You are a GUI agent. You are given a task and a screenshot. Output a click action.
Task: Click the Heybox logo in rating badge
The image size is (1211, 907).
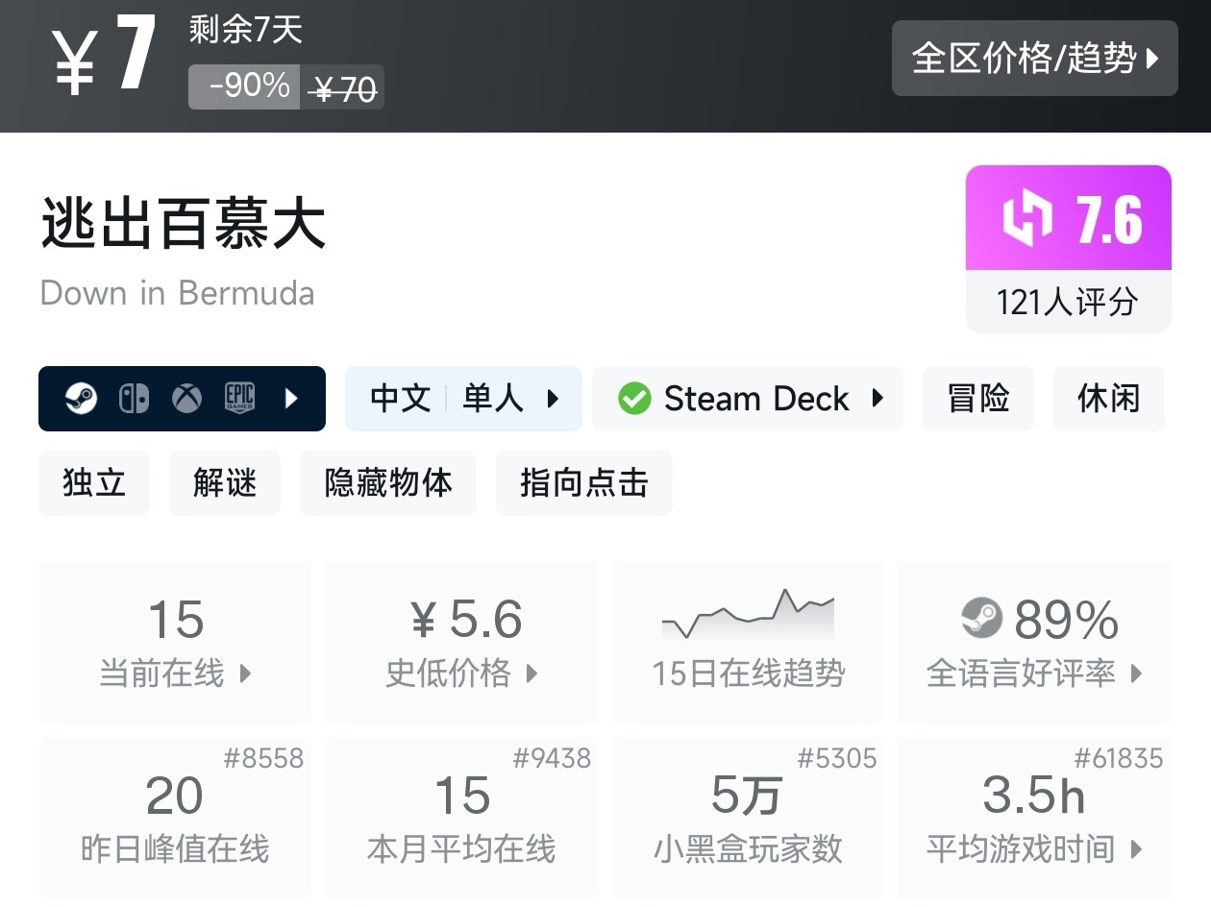click(x=1027, y=218)
